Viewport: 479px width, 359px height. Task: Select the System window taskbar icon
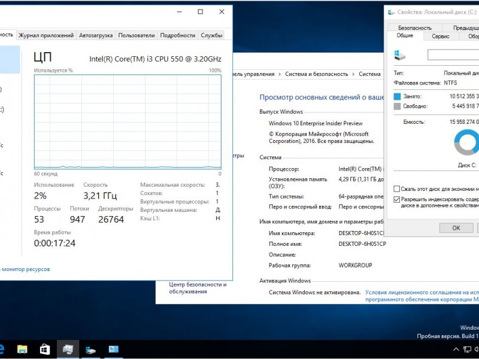coord(113,349)
